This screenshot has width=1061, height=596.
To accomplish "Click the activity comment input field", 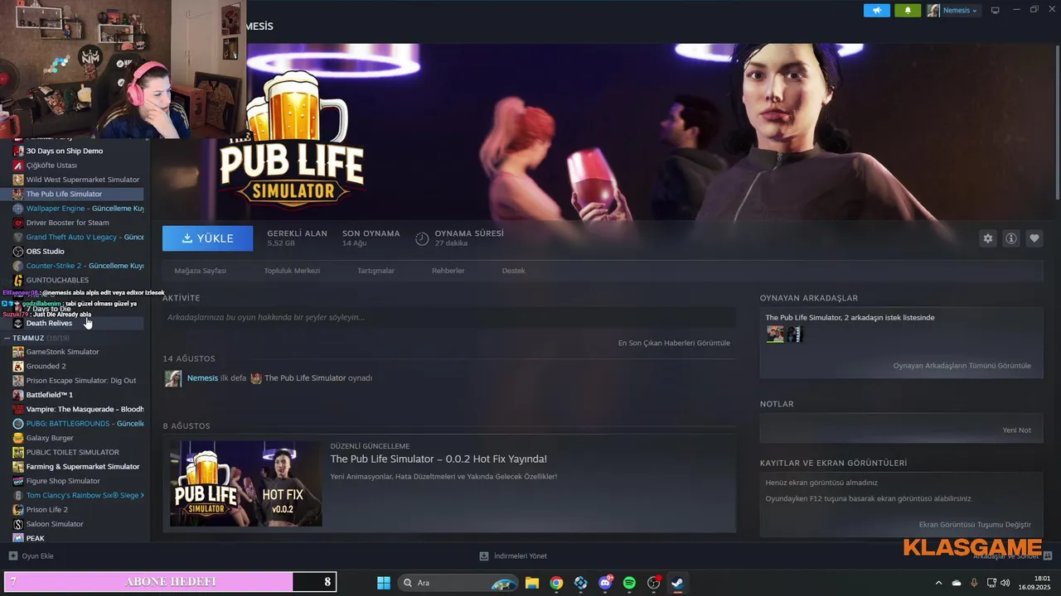I will (449, 317).
